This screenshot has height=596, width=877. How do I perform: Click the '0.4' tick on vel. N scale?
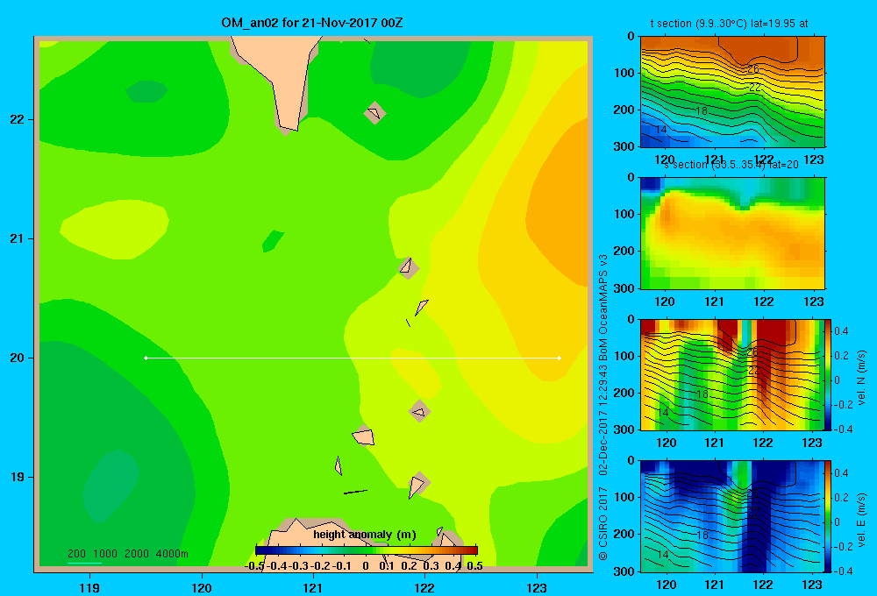click(841, 331)
